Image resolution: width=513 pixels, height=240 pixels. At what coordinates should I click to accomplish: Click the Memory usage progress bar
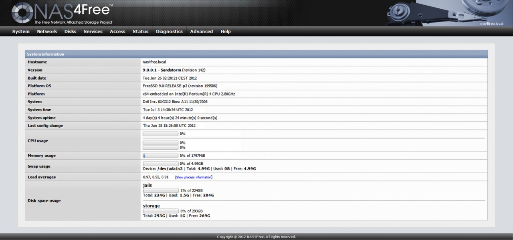160,155
